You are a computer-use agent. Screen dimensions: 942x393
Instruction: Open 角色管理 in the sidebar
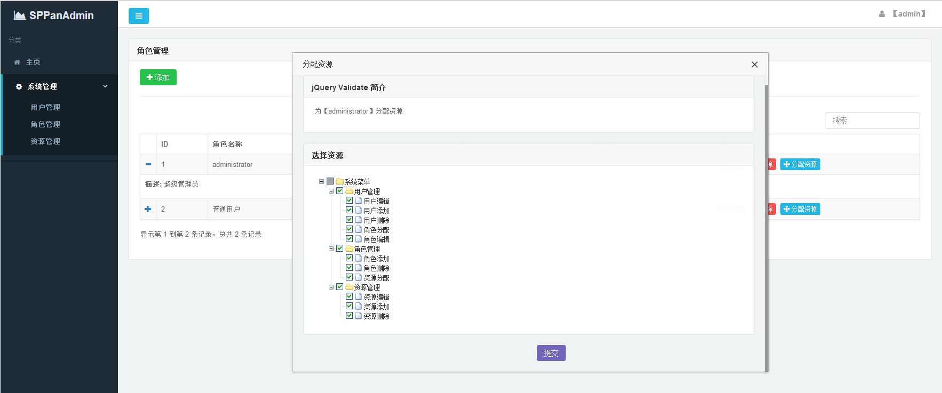[45, 124]
